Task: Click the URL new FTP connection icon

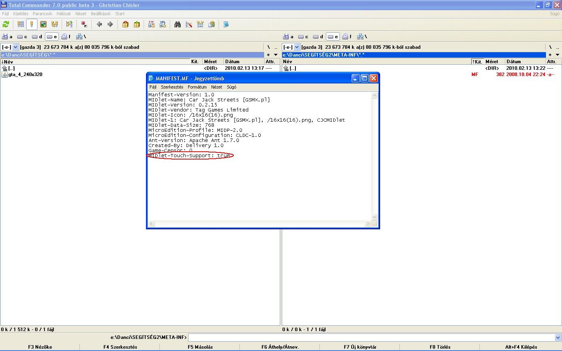Action: tap(163, 24)
